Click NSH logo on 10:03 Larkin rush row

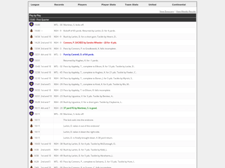[x=31, y=144]
